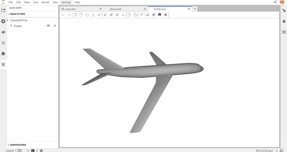Open a new launcher with plus button
The image size is (287, 152).
point(195,9)
